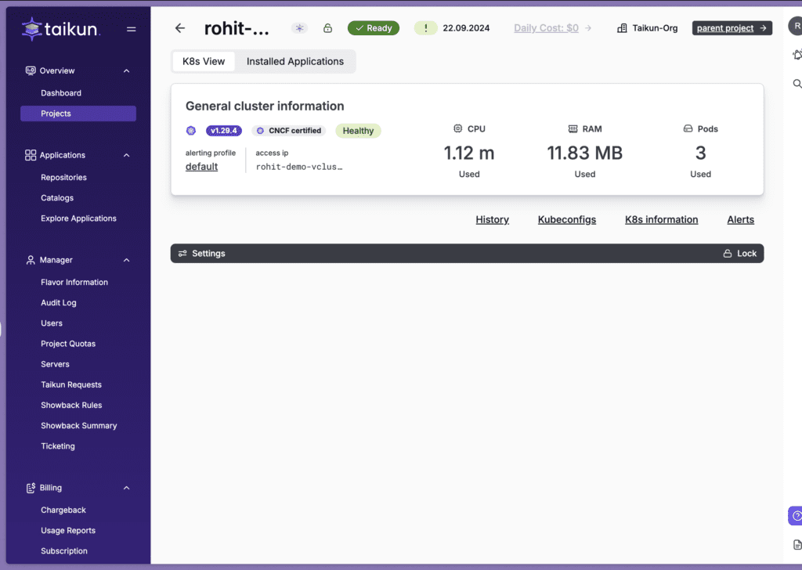Viewport: 802px width, 570px height.
Task: Navigate back using the arrow icon
Action: 179,27
